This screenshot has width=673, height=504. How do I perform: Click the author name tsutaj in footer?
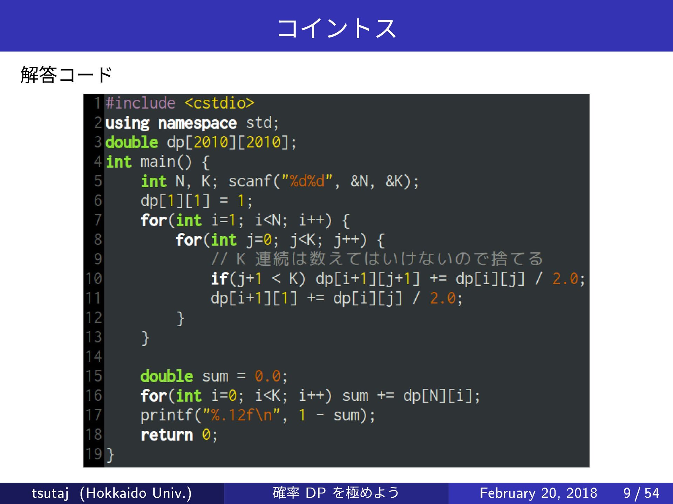click(x=50, y=493)
